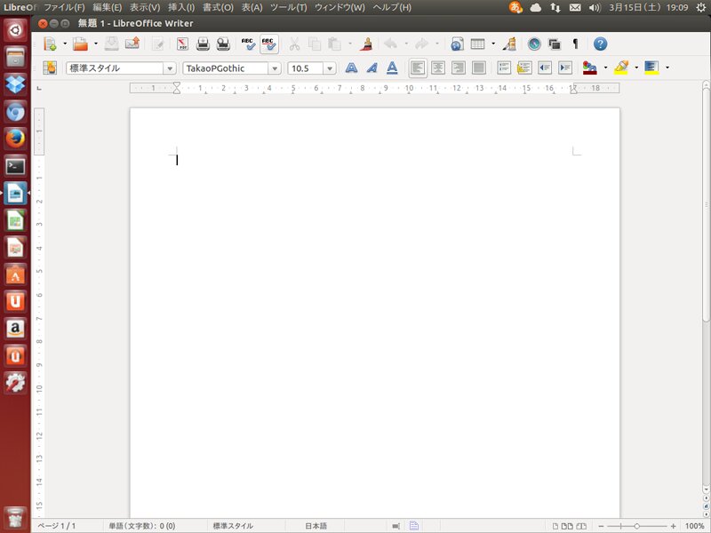Create a new document with the New icon
The width and height of the screenshot is (711, 533).
[x=50, y=44]
